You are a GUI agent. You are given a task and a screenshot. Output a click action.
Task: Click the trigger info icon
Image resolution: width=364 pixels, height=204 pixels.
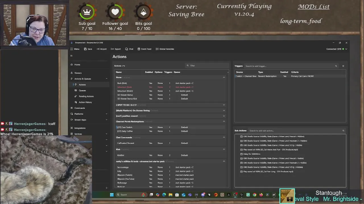[343, 66]
